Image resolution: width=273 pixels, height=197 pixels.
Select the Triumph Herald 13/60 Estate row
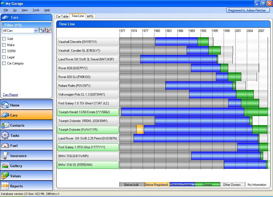(88, 112)
